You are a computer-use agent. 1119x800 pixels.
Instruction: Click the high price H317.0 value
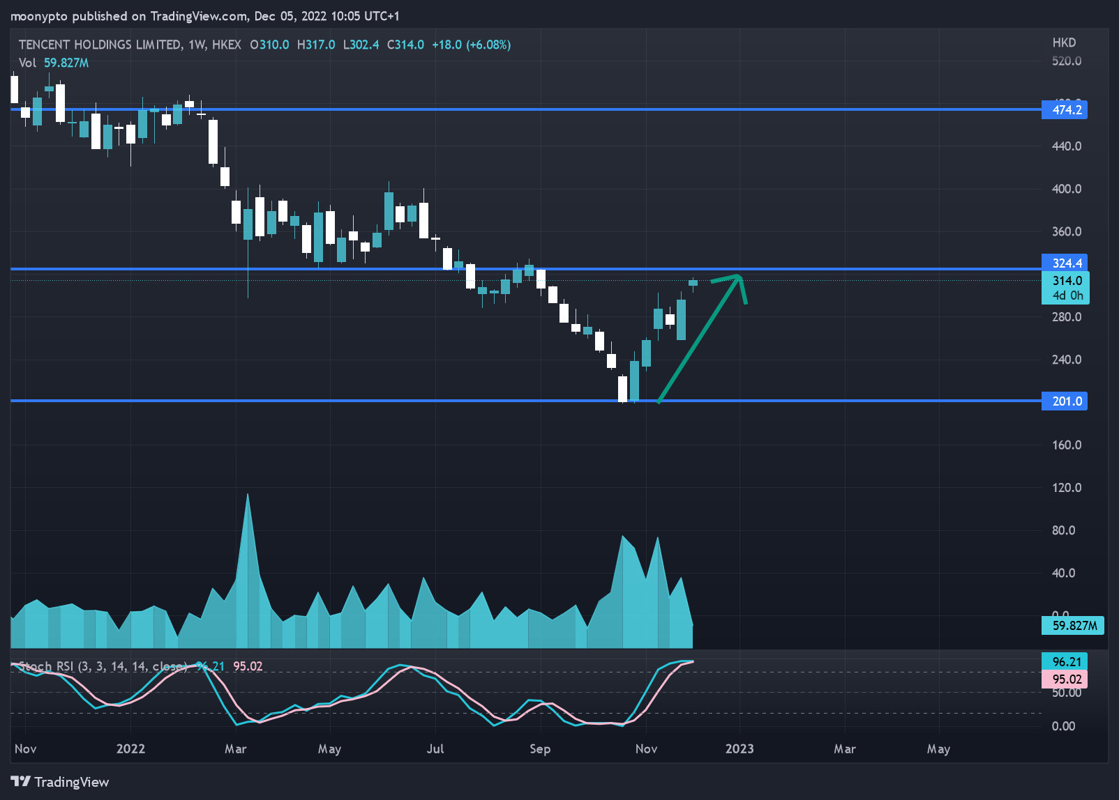pos(316,45)
